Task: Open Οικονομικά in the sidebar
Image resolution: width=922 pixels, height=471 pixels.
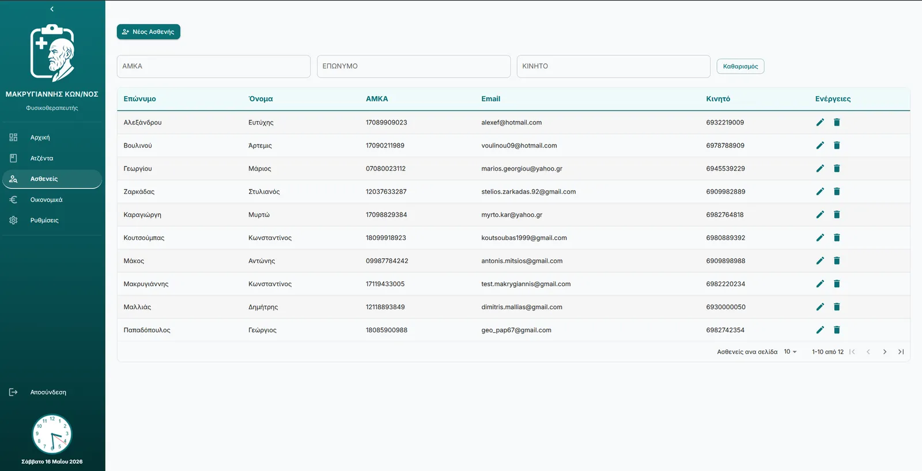Action: point(52,200)
